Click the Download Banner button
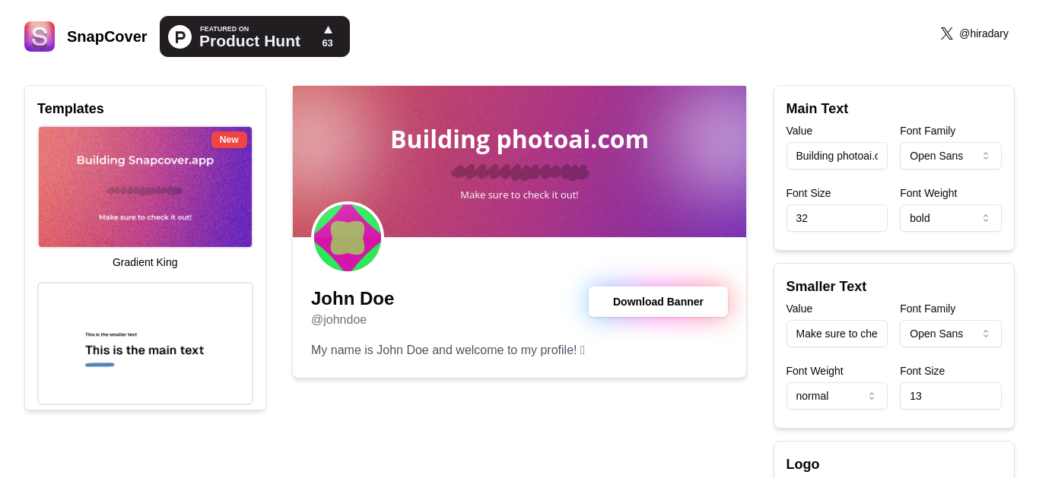Screen dimensions: 1039x478 click(x=658, y=302)
